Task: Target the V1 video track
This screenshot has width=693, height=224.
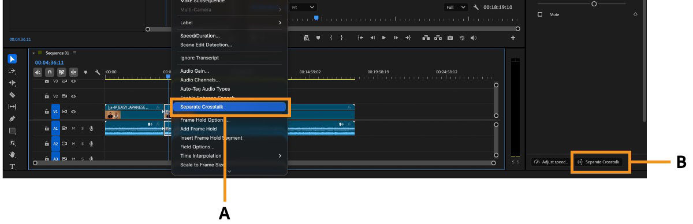Action: pos(56,111)
